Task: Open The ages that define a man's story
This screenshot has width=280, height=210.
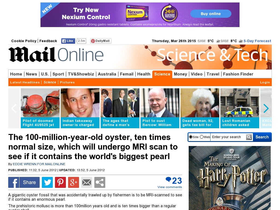Action: click(x=120, y=108)
